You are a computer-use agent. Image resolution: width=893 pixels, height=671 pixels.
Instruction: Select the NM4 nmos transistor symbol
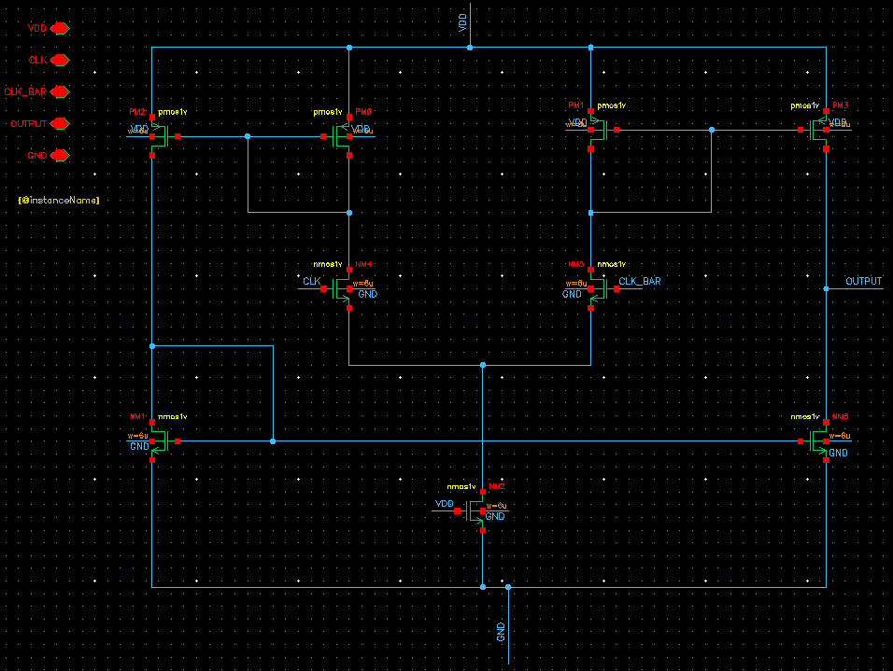coord(339,288)
